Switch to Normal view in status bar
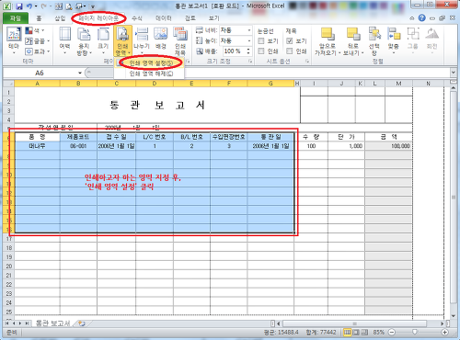The image size is (460, 340). coord(347,332)
